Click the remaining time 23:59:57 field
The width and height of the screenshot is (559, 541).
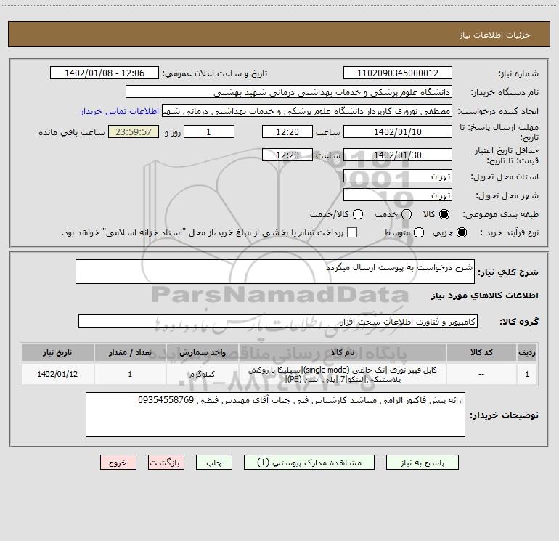point(134,131)
